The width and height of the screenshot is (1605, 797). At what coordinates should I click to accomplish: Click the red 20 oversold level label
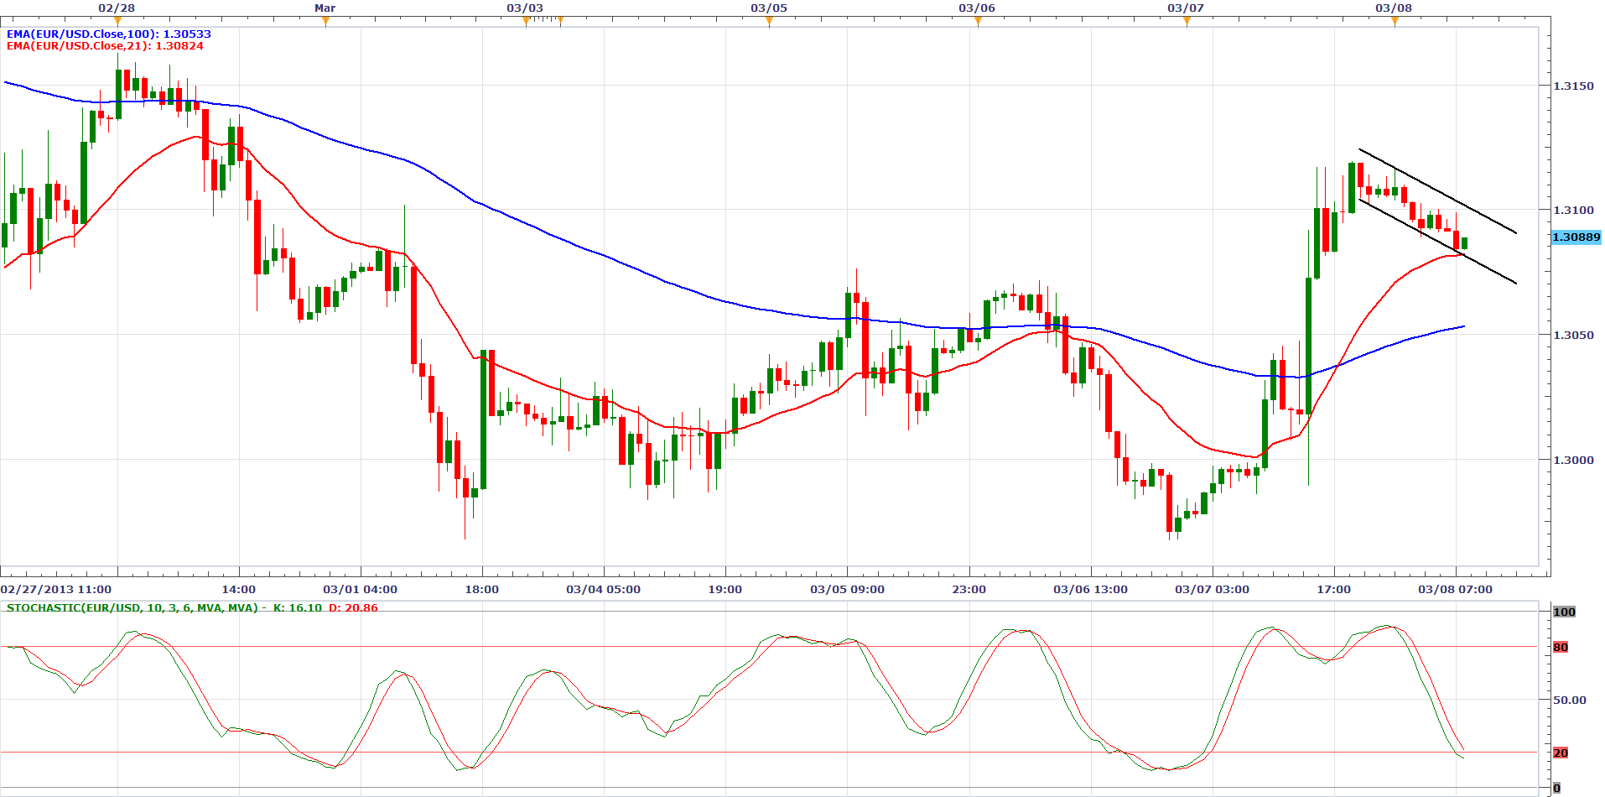coord(1561,753)
